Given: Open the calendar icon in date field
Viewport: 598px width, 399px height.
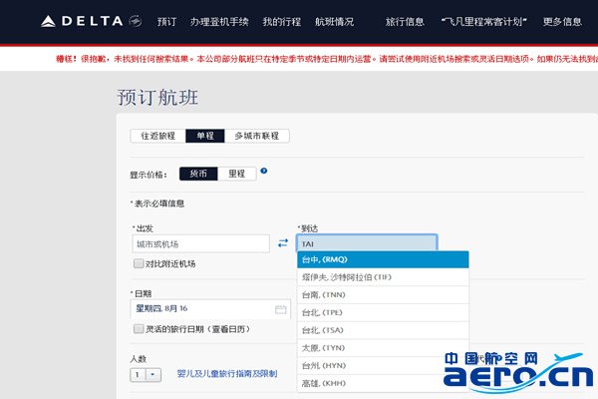Looking at the screenshot, I should pyautogui.click(x=281, y=309).
